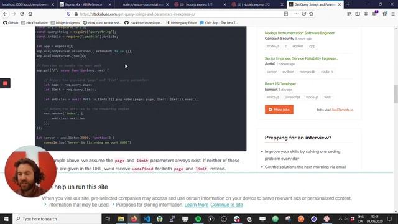Open React JS Developer job listing
The width and height of the screenshot is (398, 224).
click(280, 84)
